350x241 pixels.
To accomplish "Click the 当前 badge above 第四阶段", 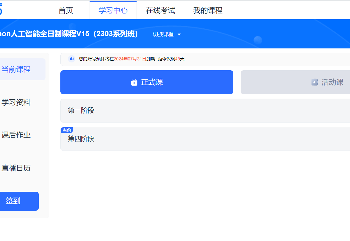I will 66,130.
